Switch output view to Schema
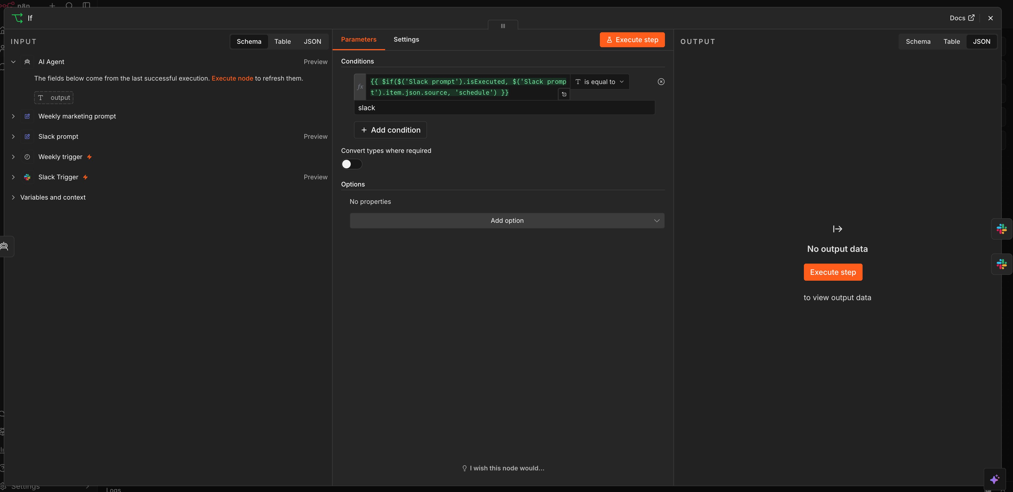Screen dimensions: 1013x492 click(x=918, y=42)
